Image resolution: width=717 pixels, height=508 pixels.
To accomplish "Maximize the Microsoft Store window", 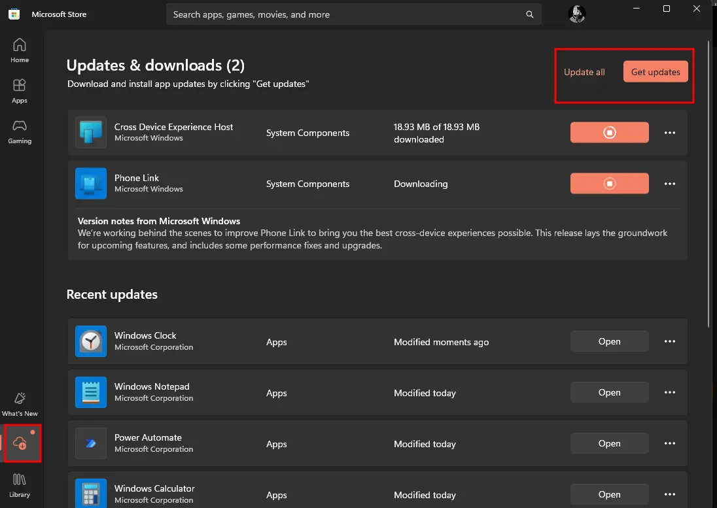I will (x=666, y=8).
